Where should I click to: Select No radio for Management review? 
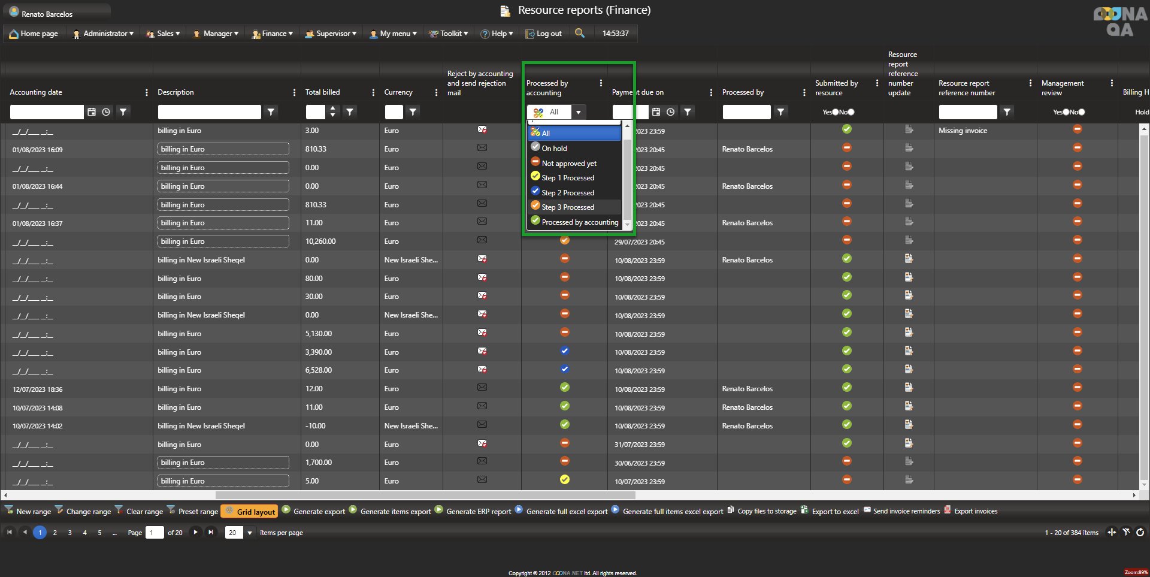tap(1081, 112)
